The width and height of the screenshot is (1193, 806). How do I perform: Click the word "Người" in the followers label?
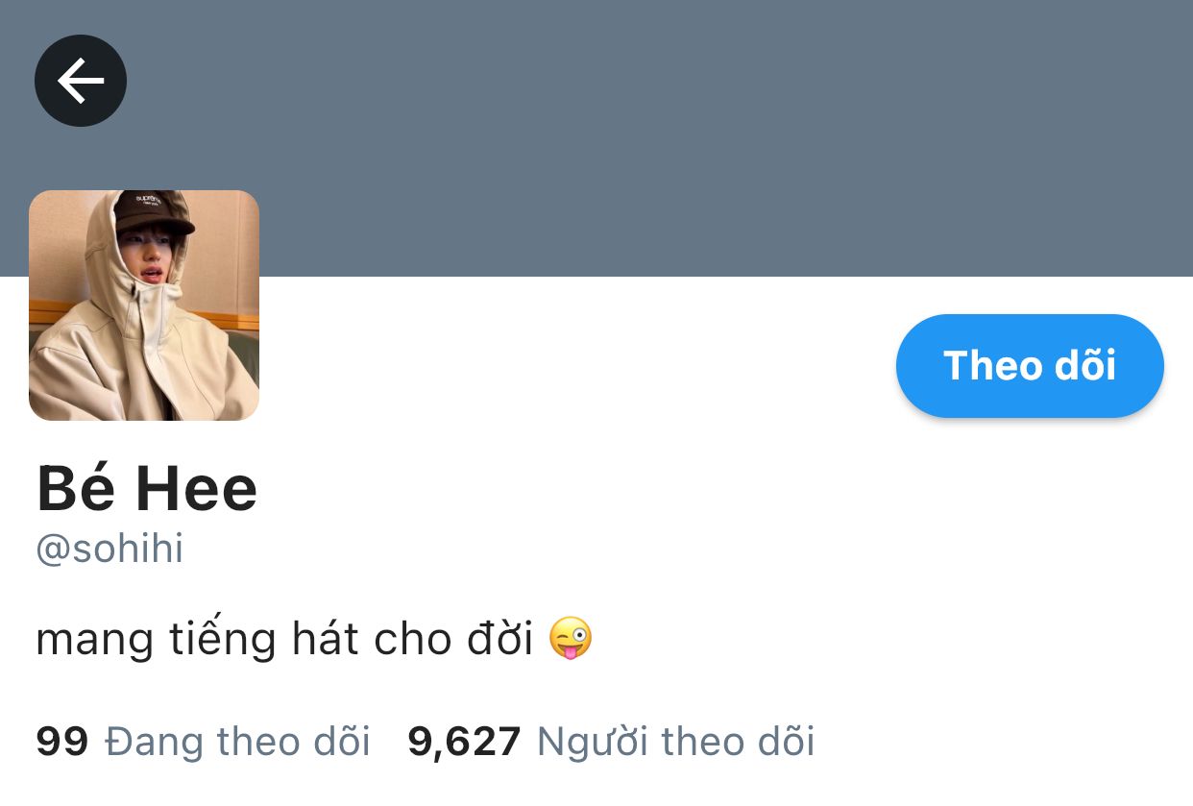(592, 743)
